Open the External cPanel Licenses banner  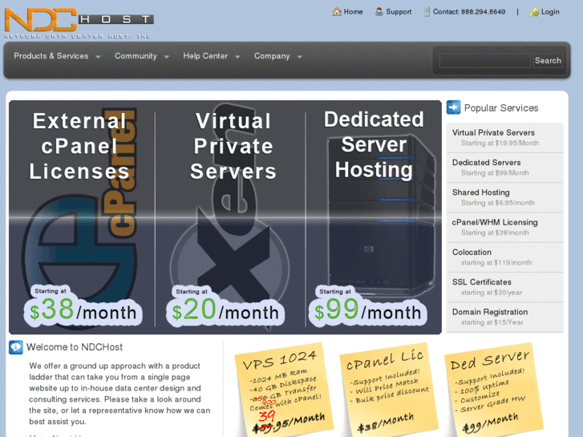click(82, 217)
